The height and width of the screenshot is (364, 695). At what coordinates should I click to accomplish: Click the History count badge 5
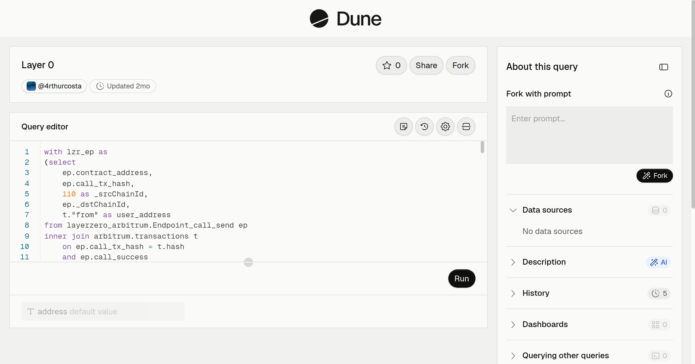659,294
